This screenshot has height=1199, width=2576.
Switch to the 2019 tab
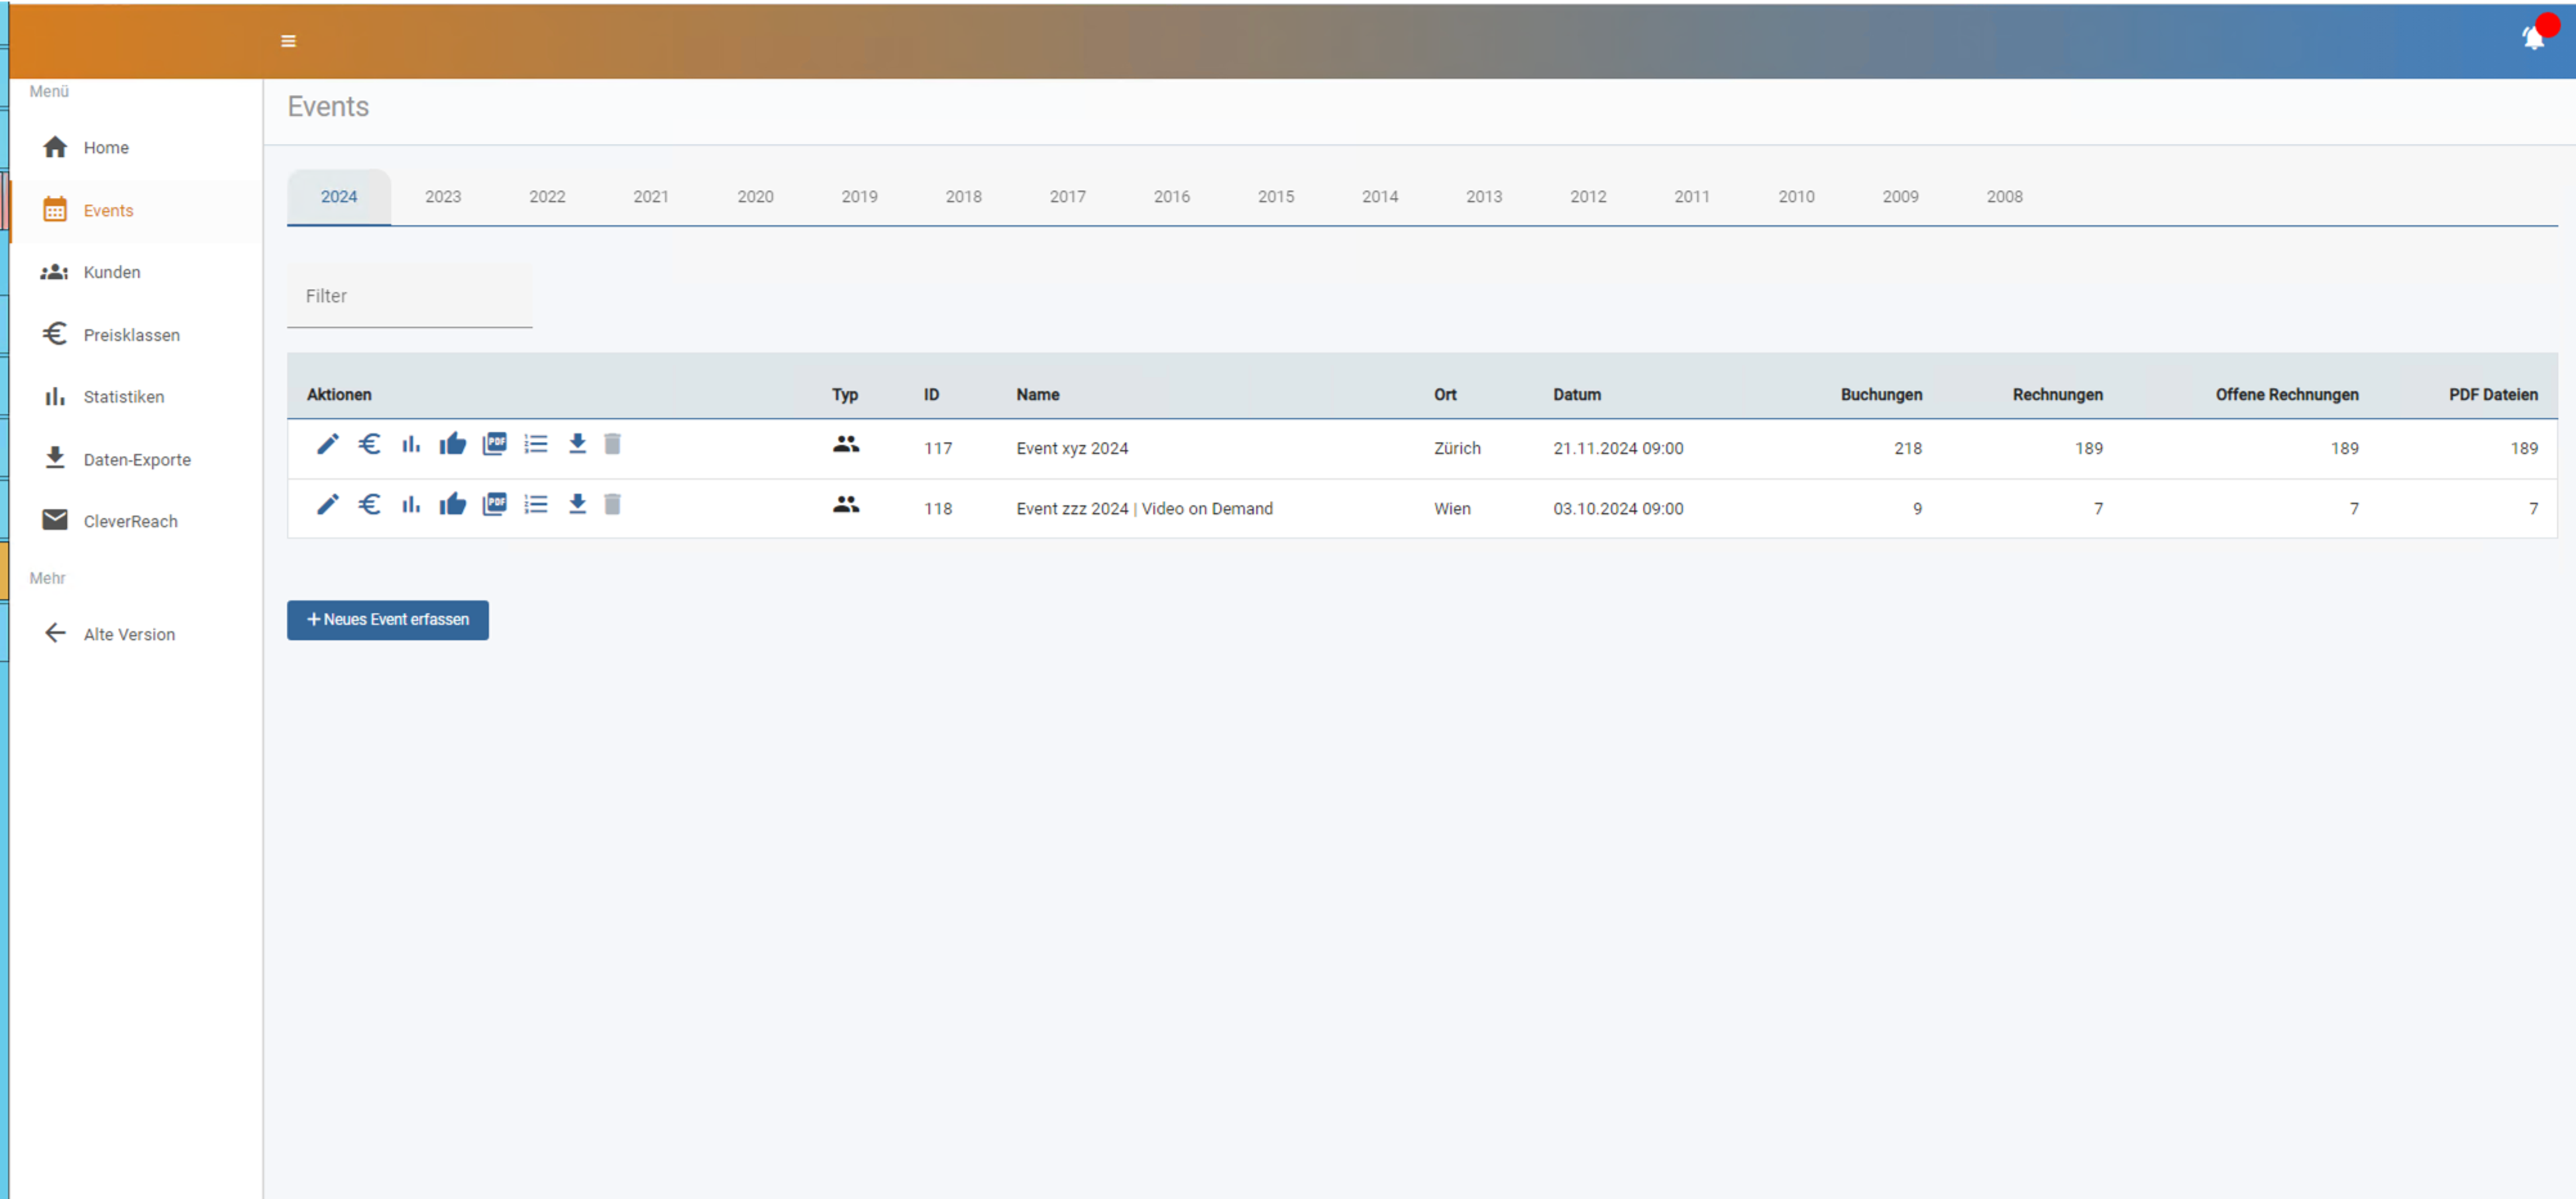(x=859, y=197)
